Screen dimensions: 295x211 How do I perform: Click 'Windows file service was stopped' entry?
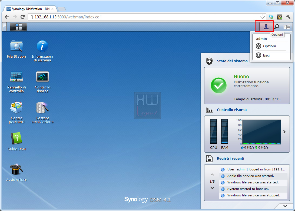253,195
